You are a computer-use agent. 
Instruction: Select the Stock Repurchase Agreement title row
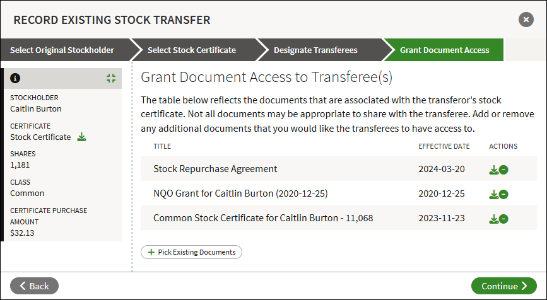[x=339, y=169]
